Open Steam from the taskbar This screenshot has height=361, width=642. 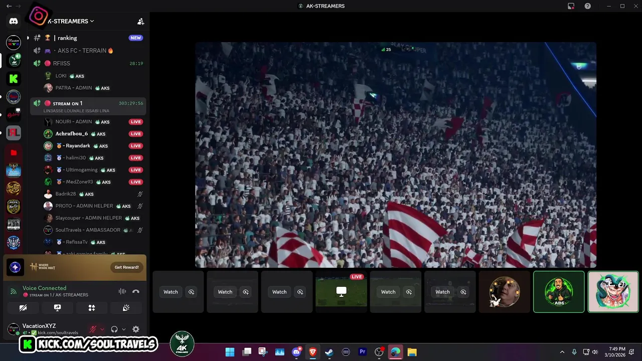pyautogui.click(x=329, y=352)
